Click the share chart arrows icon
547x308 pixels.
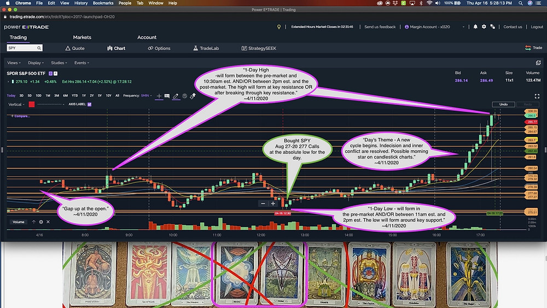193,96
